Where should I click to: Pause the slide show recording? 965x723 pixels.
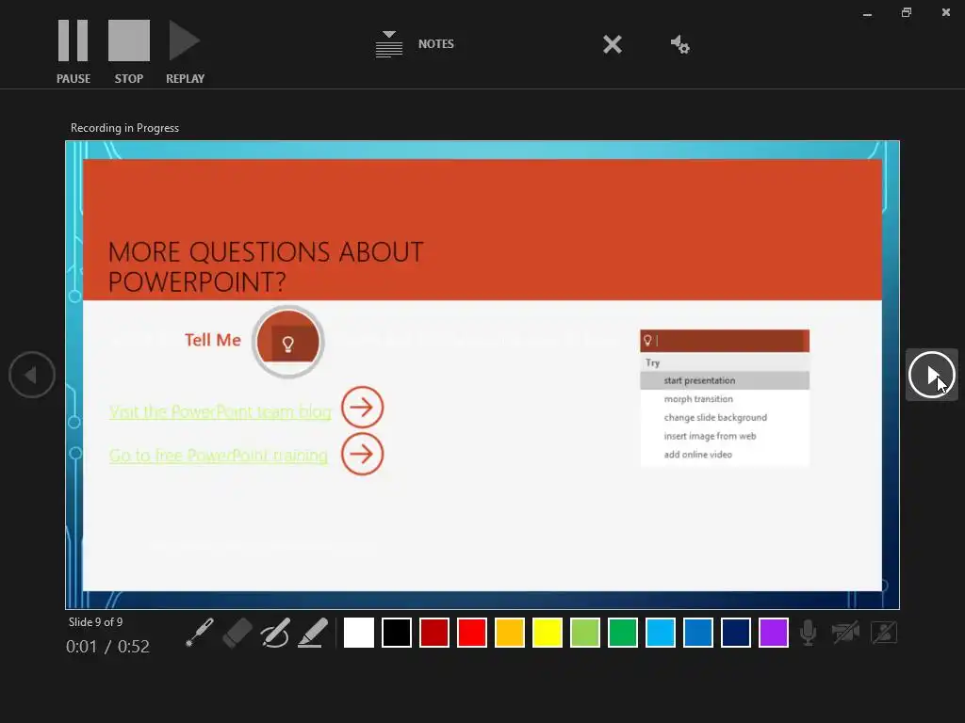click(74, 52)
